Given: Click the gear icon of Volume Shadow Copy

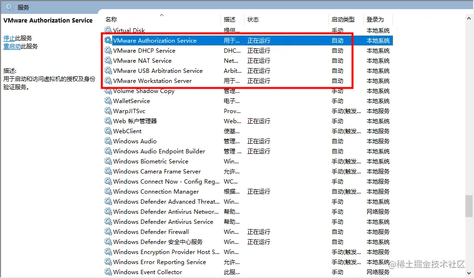Looking at the screenshot, I should tap(108, 91).
